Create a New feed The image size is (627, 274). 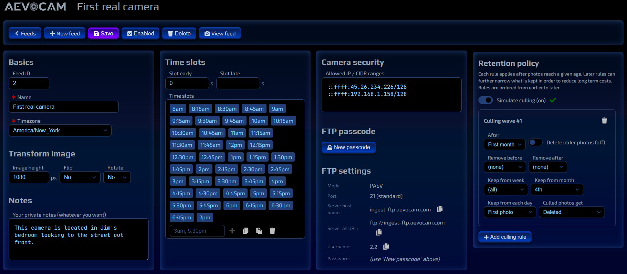pyautogui.click(x=65, y=33)
